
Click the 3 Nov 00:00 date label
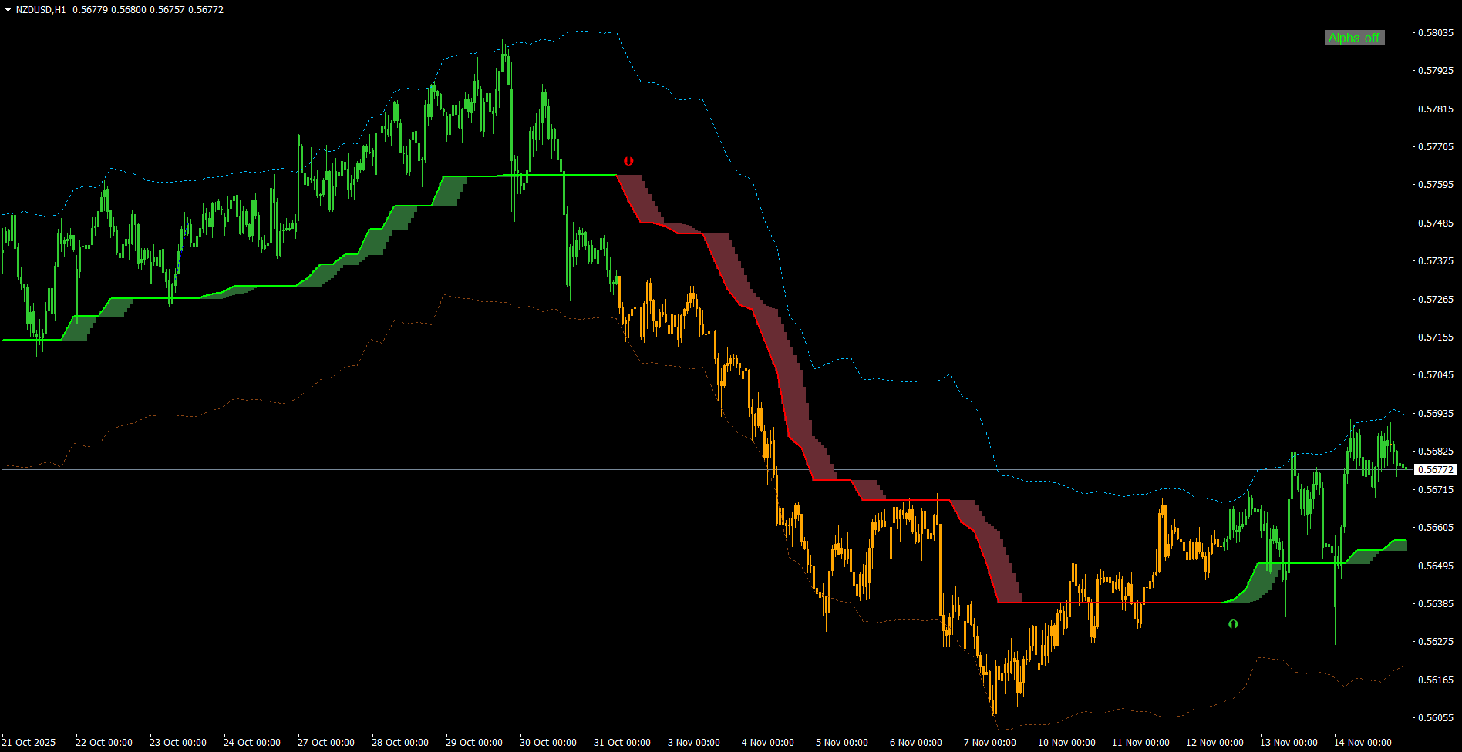pyautogui.click(x=693, y=743)
